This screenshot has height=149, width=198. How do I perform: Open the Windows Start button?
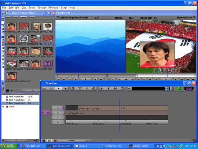[9, 146]
